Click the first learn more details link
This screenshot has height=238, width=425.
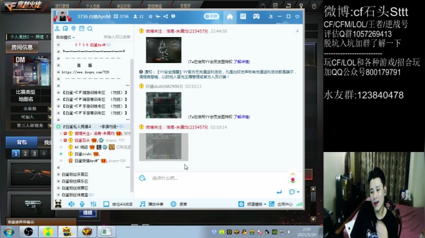tap(241, 62)
